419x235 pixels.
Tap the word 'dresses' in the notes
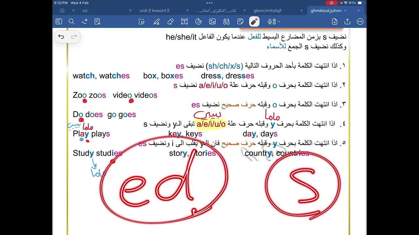(x=240, y=76)
